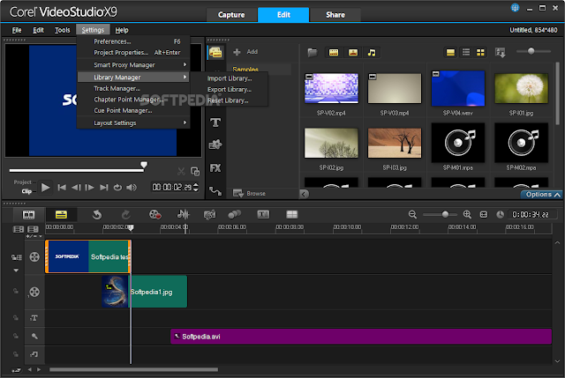Screen dimensions: 565x378
Task: Select the SP-I03.jpg thumbnail
Action: click(x=395, y=143)
